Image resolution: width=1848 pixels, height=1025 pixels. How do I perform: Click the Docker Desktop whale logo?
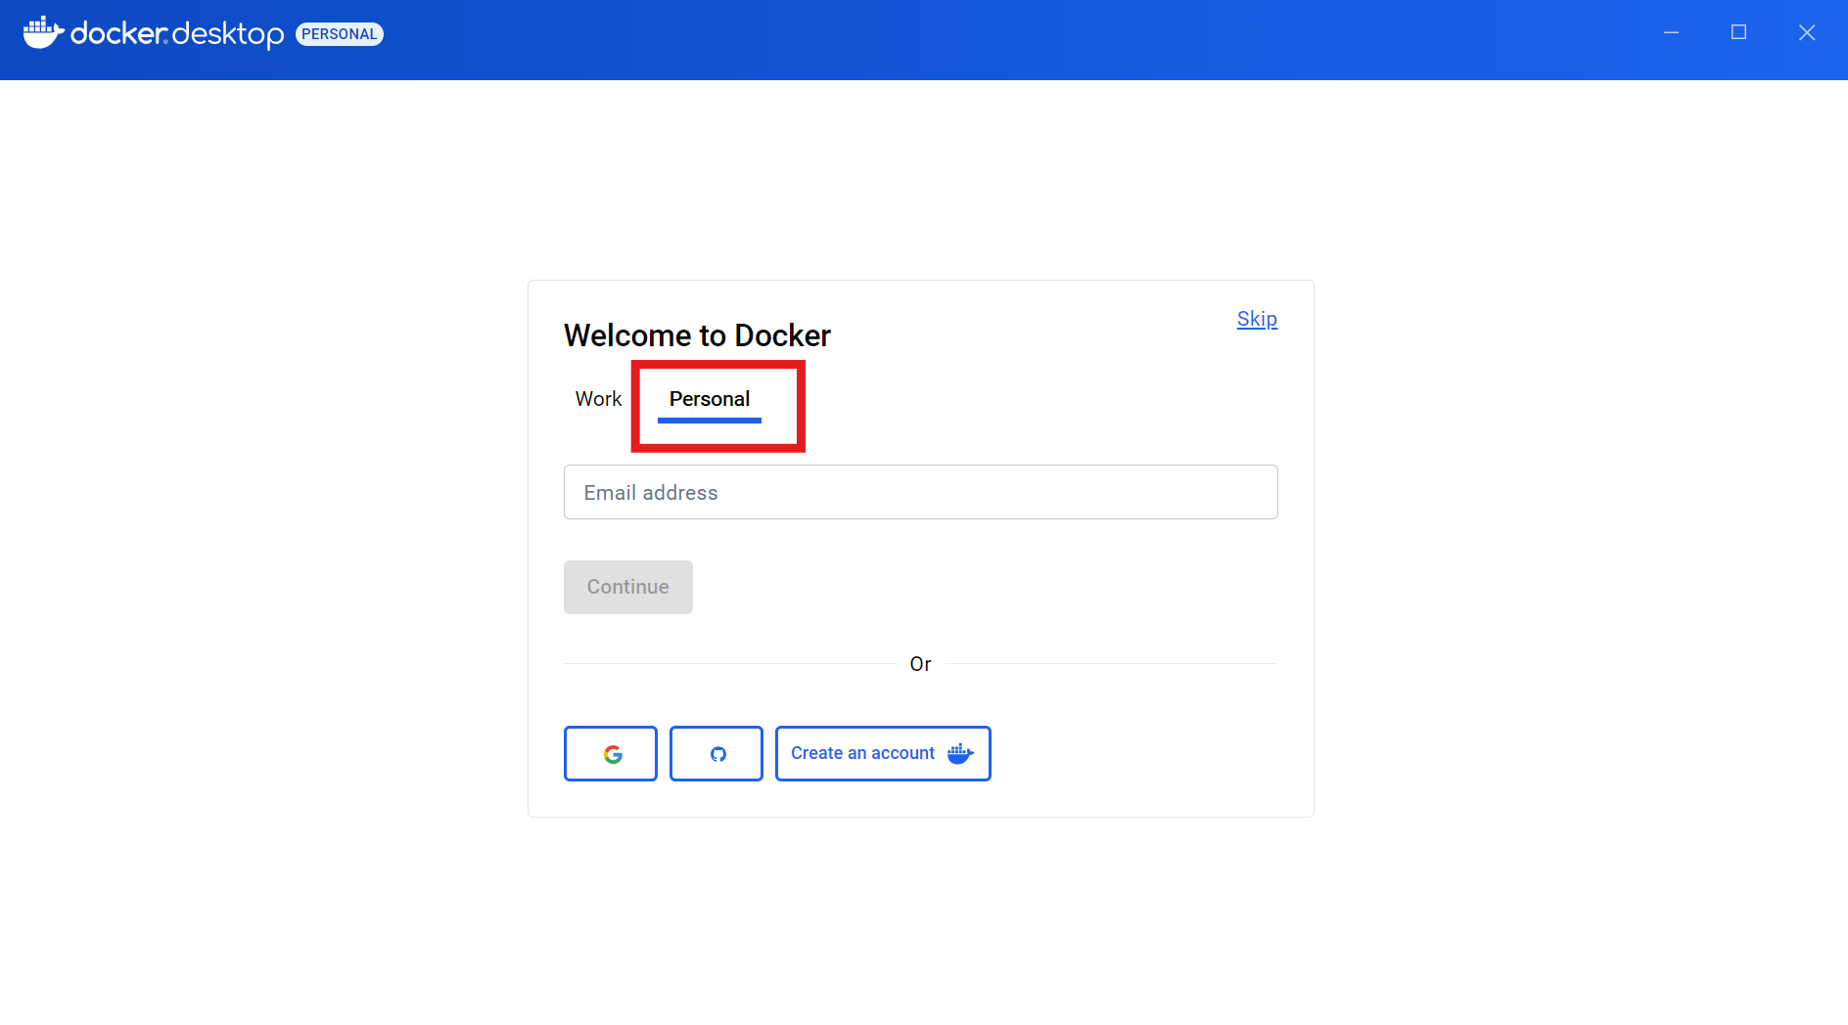coord(43,33)
